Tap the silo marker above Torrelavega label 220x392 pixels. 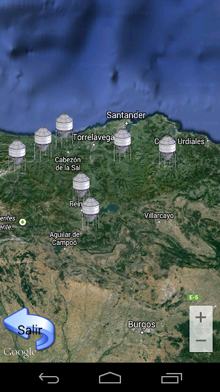point(64,130)
